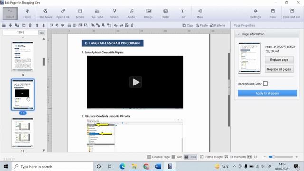
Task: Move page down with down arrow
Action: coord(43,25)
